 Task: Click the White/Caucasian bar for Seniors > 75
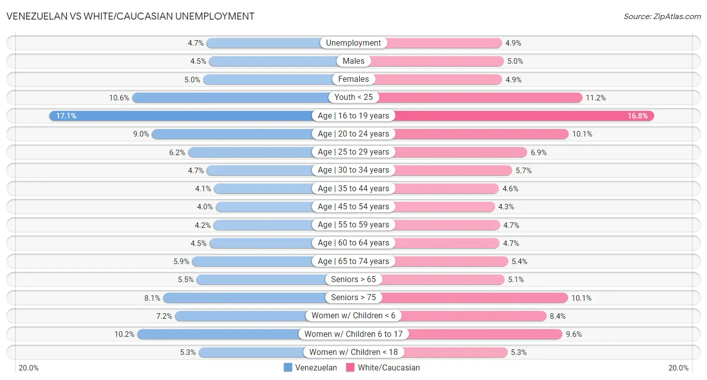475,298
